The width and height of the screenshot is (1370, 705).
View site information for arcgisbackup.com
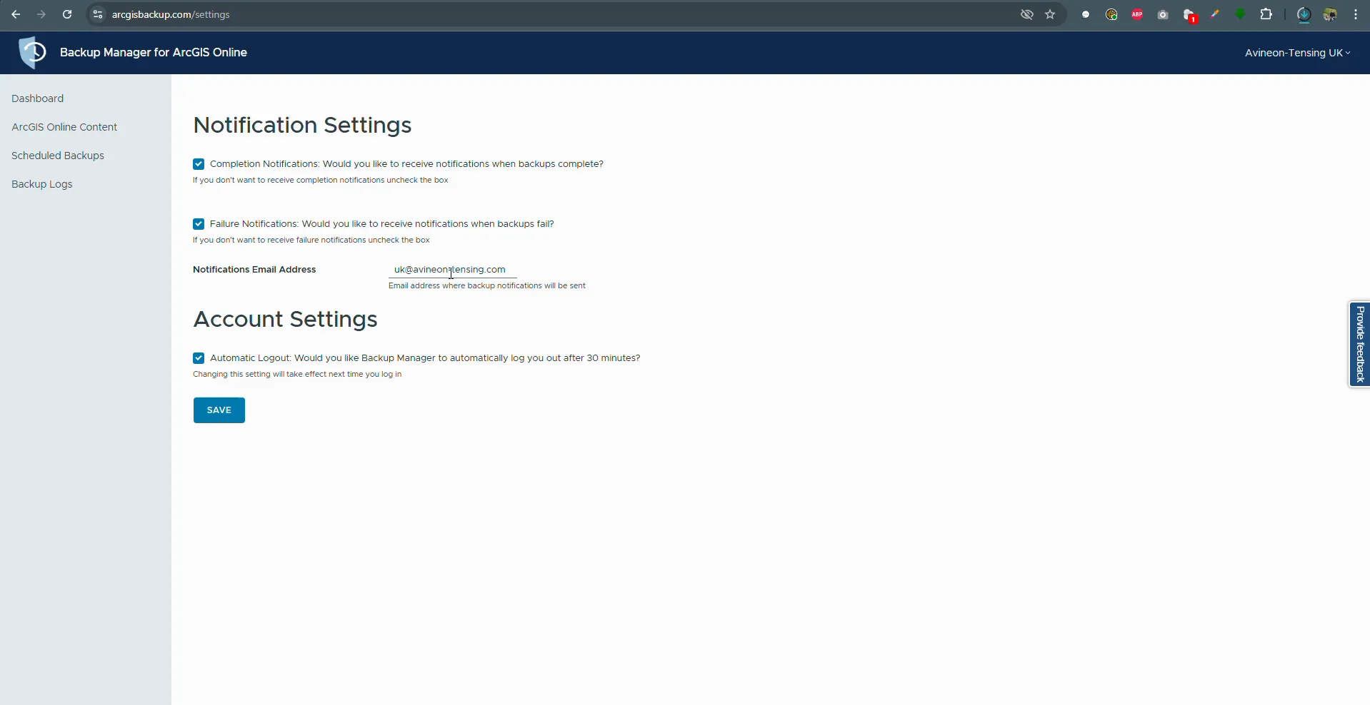coord(98,14)
